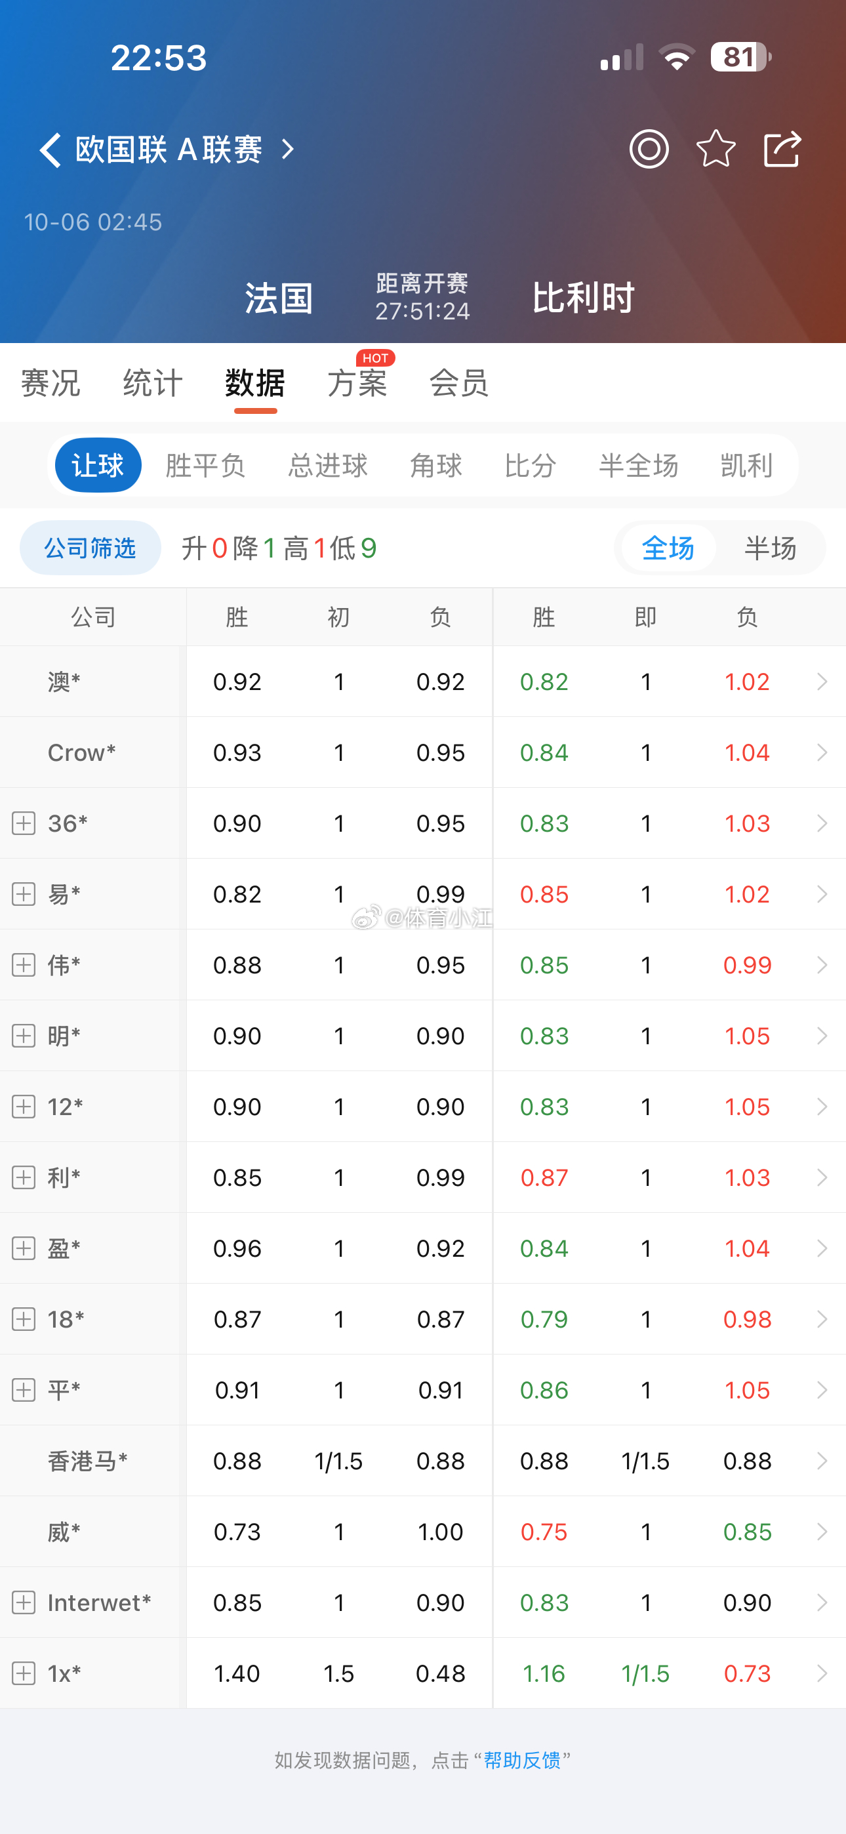Open the 方案 tab with HOT badge

coord(357,383)
